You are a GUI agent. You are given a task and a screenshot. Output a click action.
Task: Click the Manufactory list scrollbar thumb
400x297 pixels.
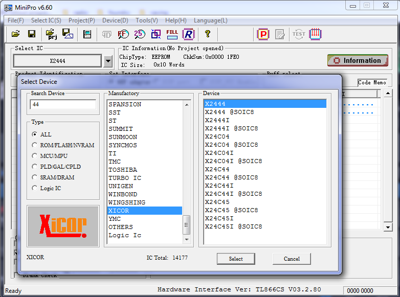[x=187, y=224]
